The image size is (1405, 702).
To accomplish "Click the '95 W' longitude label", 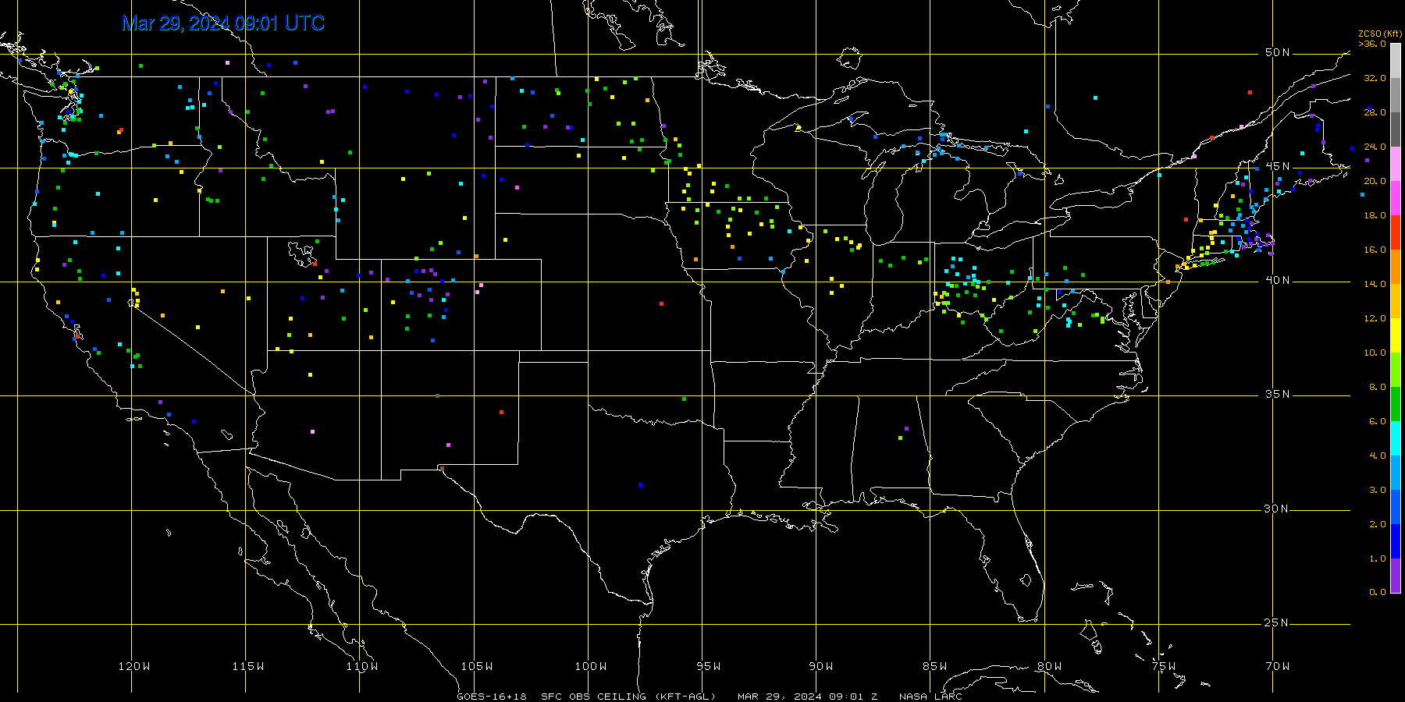I will coord(709,666).
